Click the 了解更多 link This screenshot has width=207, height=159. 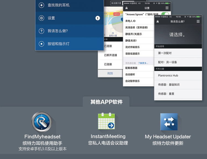tap(143, 63)
